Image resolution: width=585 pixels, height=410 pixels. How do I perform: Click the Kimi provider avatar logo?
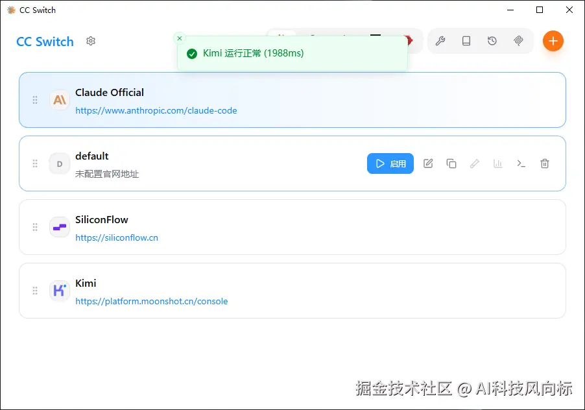(59, 291)
